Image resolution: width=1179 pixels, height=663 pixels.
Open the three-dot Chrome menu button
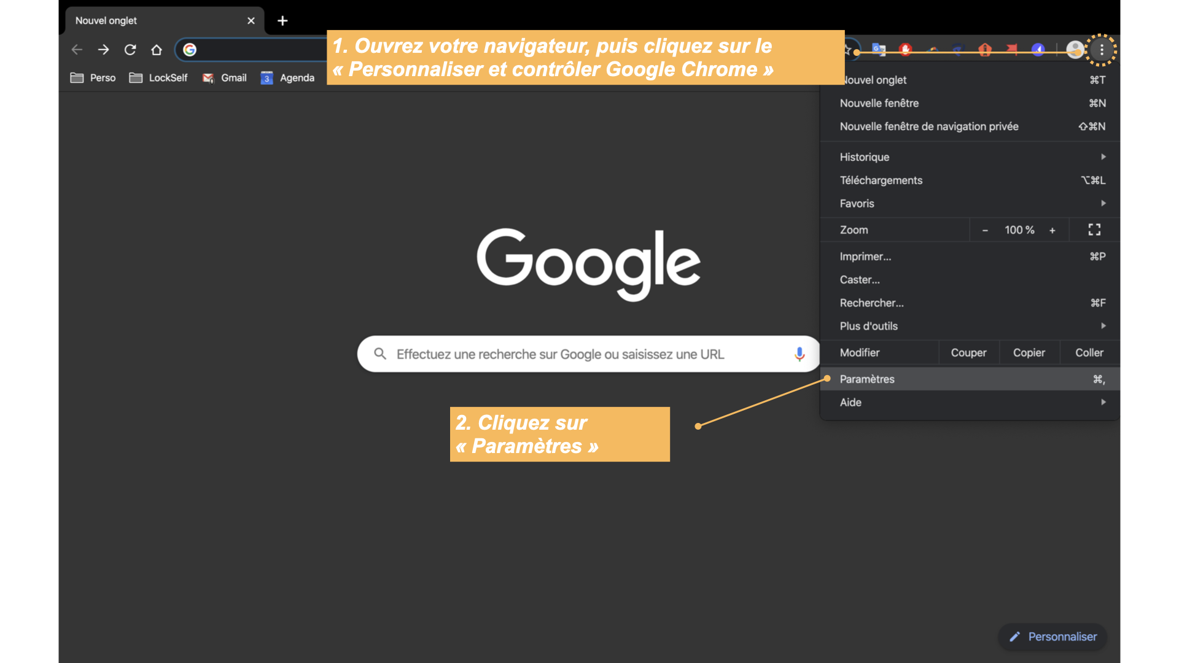coord(1102,50)
